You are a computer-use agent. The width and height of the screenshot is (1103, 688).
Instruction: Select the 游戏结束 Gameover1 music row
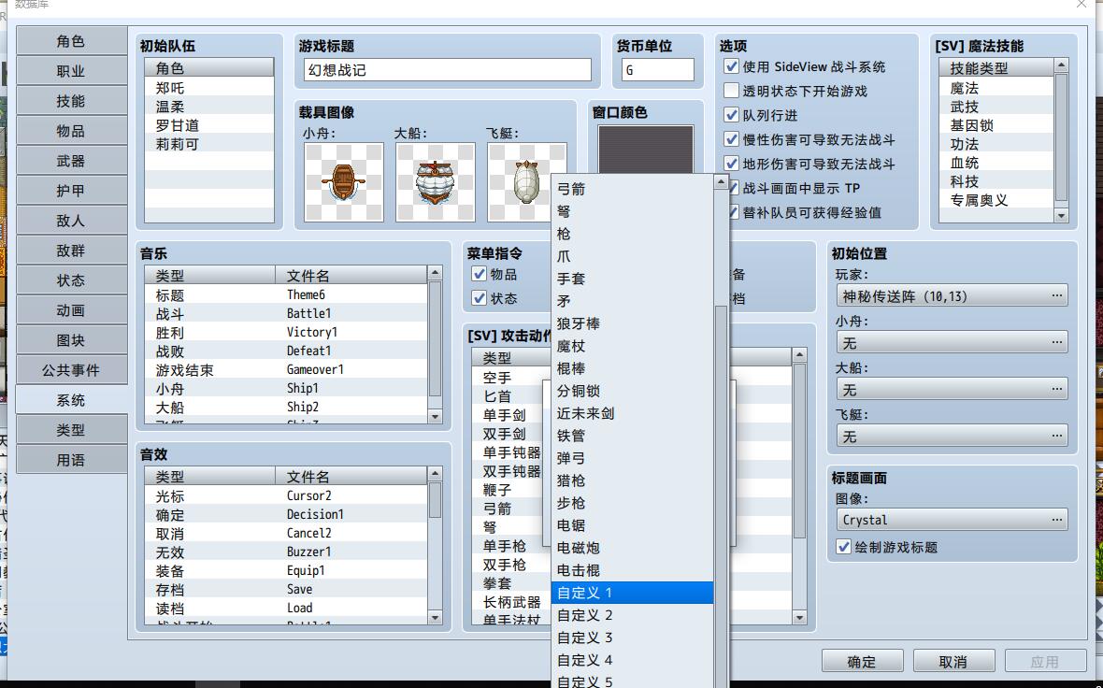tap(286, 369)
